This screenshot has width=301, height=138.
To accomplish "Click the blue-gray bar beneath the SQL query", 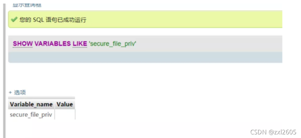I will (x=145, y=57).
